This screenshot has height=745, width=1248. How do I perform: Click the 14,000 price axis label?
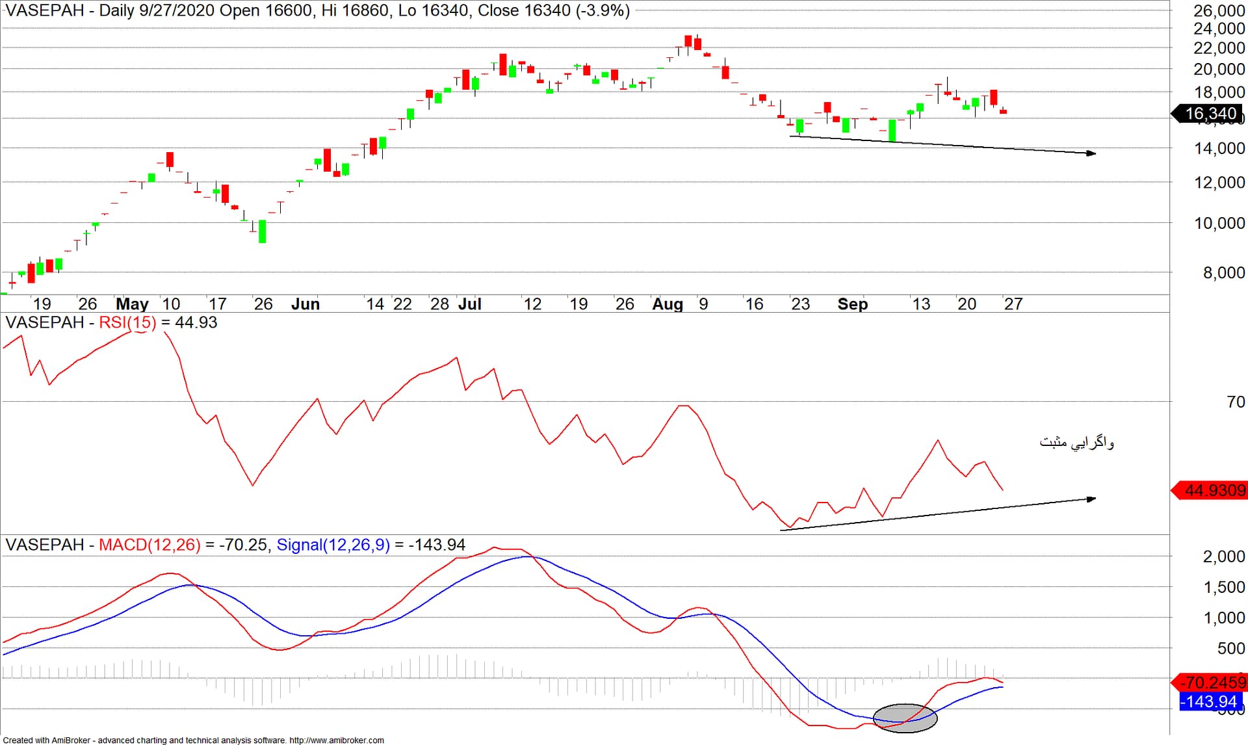(x=1219, y=149)
